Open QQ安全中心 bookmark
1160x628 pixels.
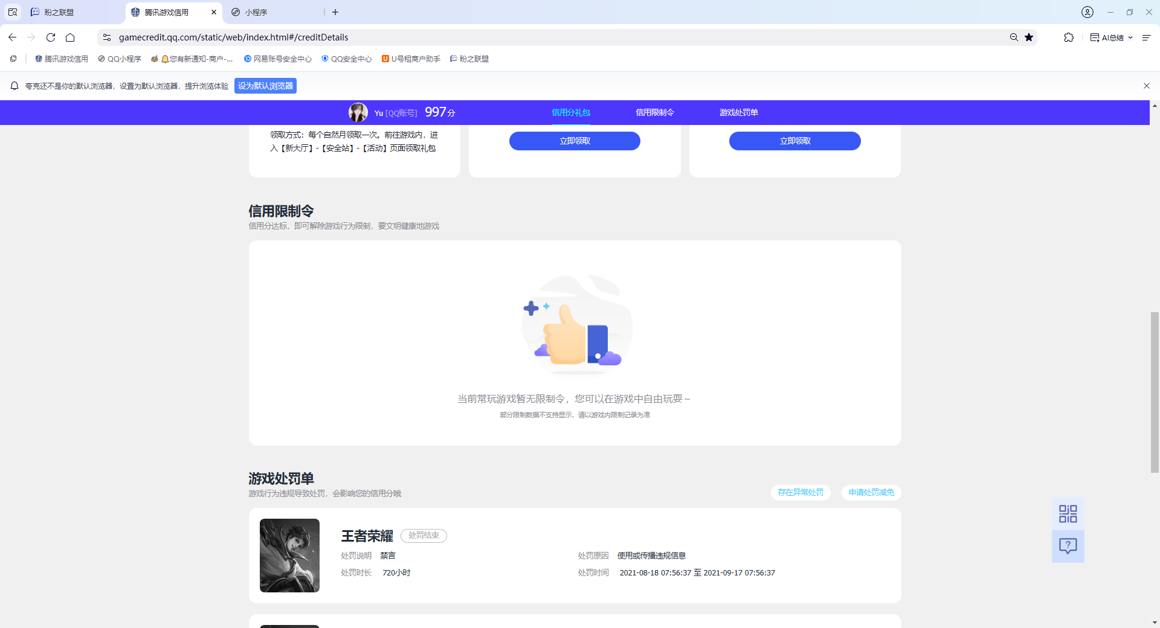347,59
